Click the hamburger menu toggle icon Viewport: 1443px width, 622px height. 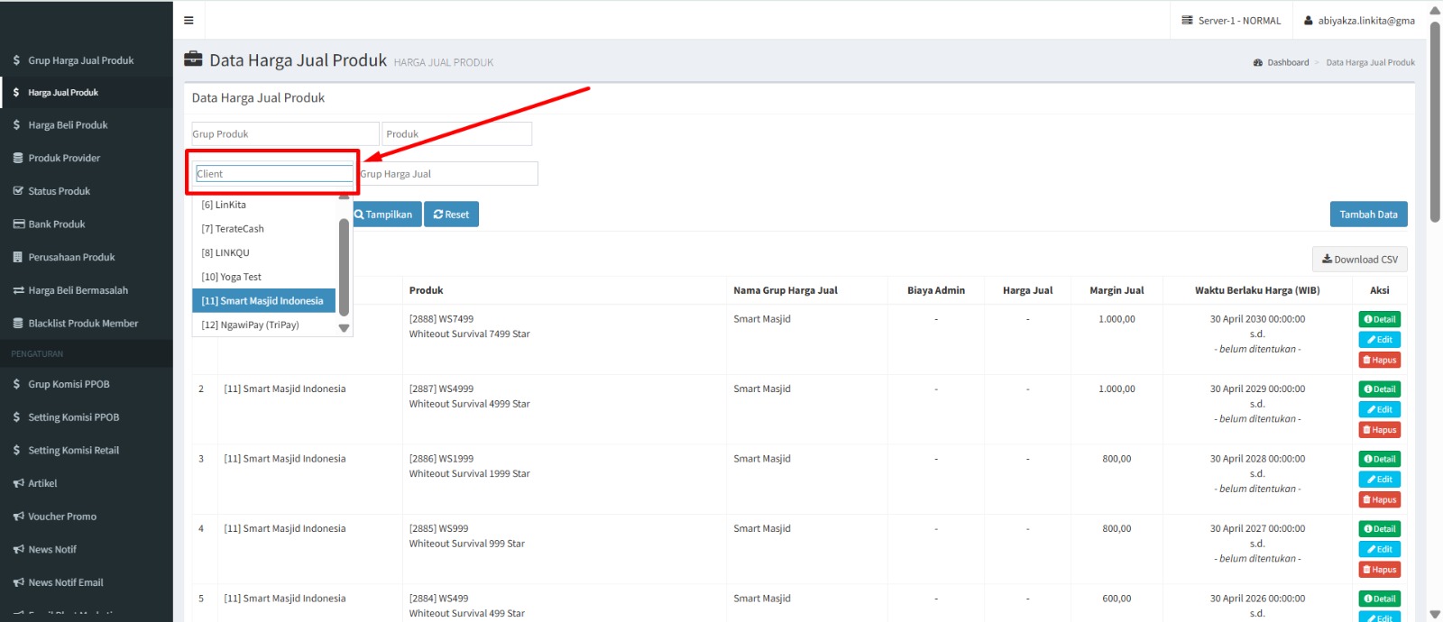pos(188,20)
